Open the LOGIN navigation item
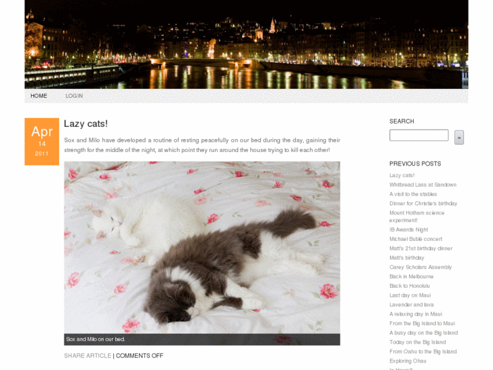The width and height of the screenshot is (493, 370). (x=74, y=96)
